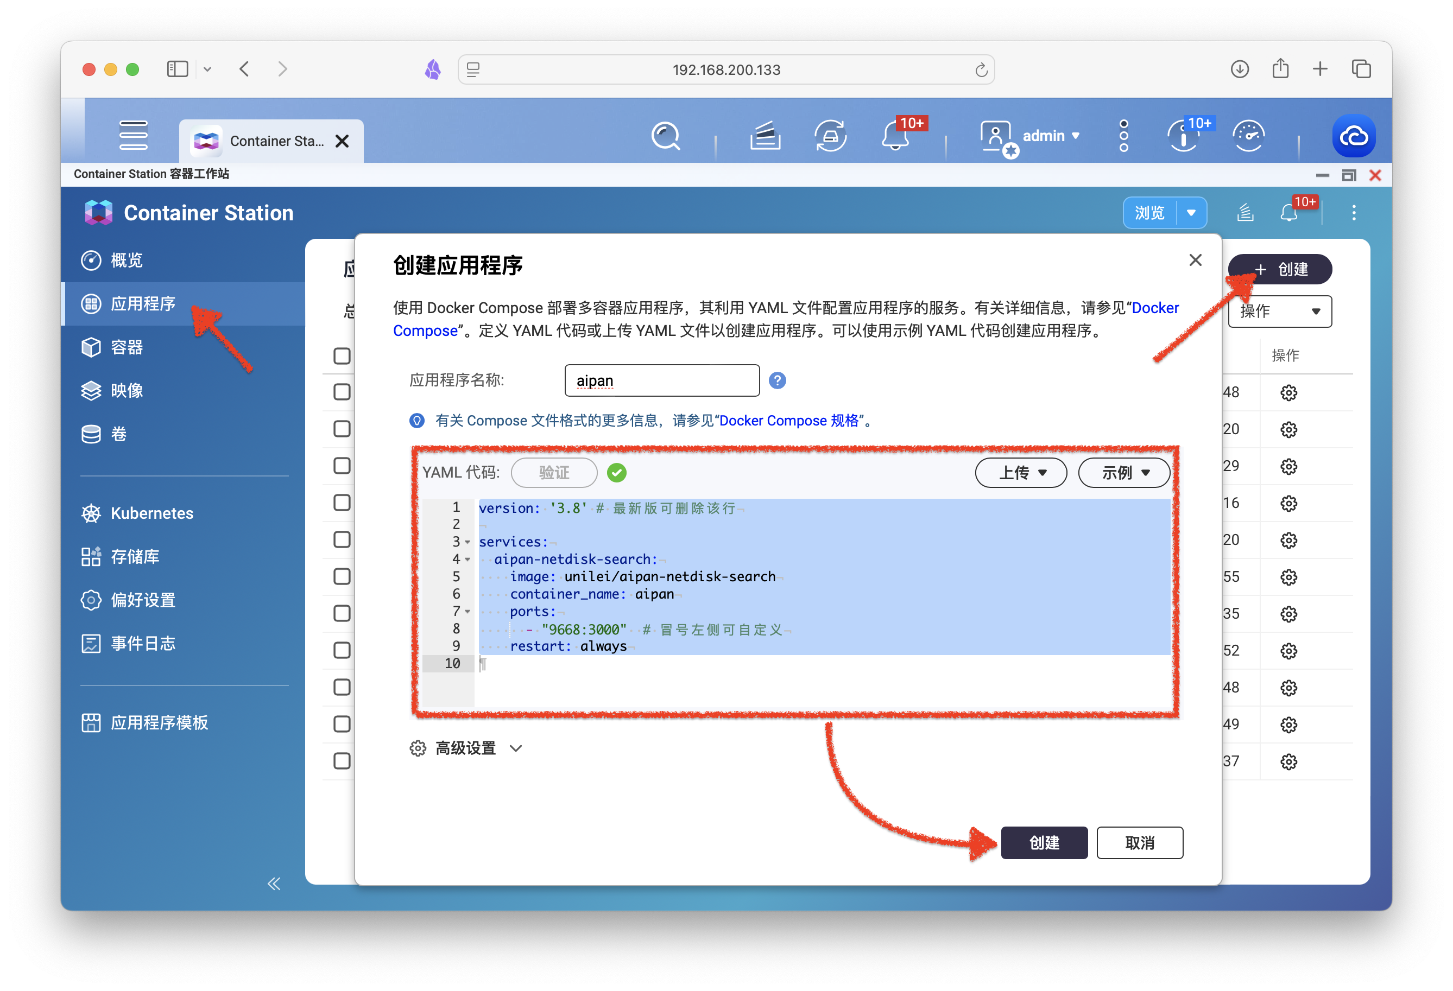Check the checkbox in row 52
Viewport: 1453px width, 991px height.
342,651
